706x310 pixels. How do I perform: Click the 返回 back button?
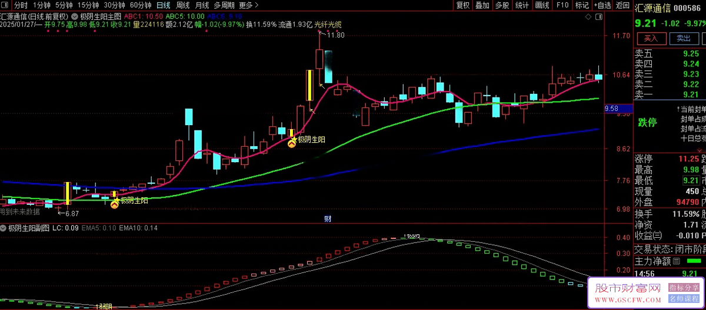coord(622,5)
